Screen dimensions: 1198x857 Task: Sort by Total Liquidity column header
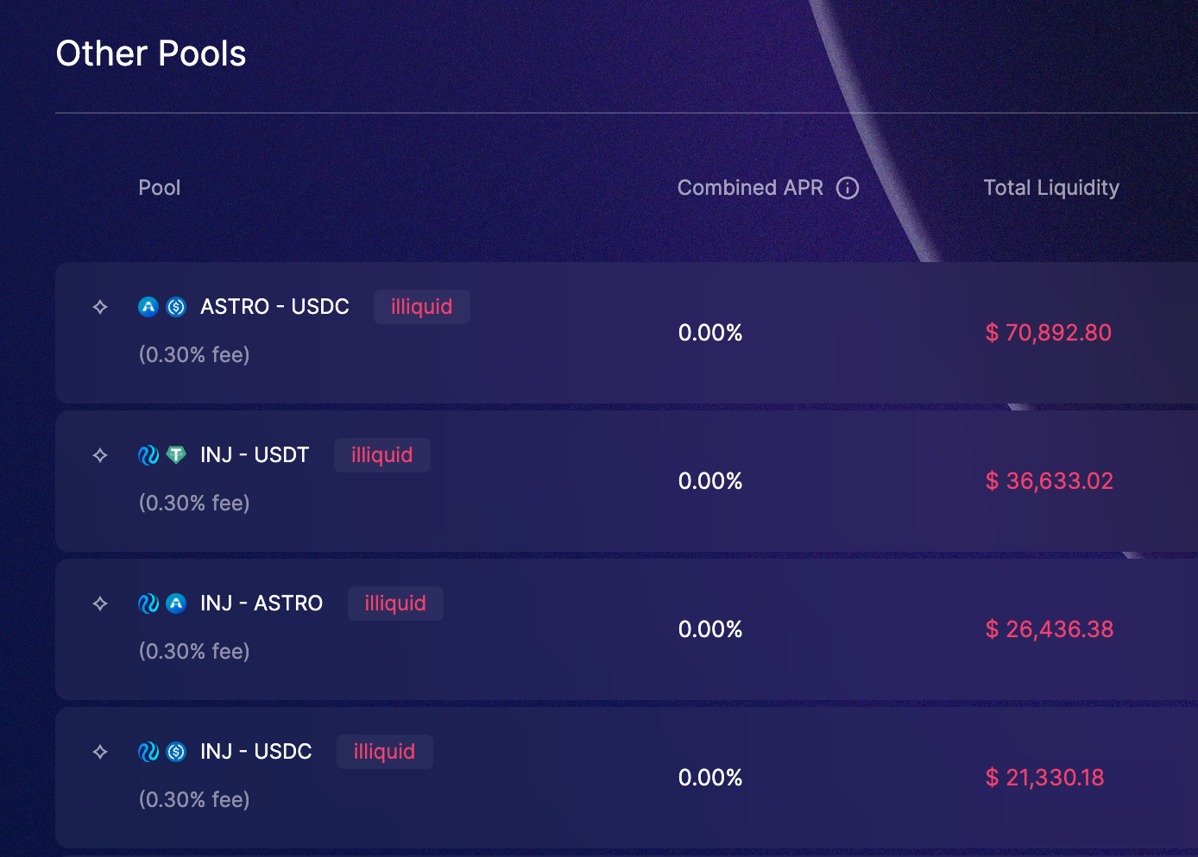coord(1051,188)
